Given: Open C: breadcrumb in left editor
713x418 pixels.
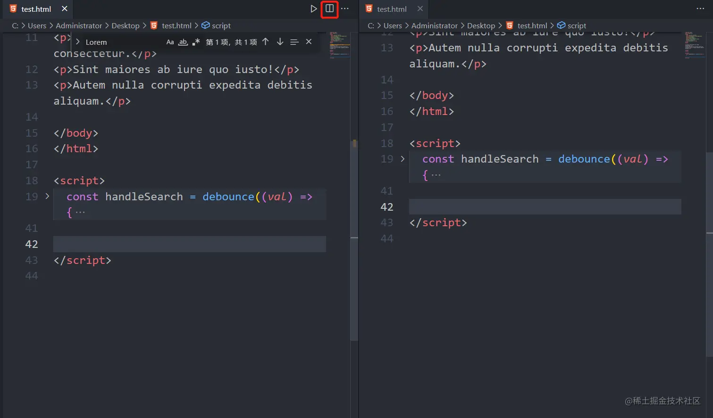Looking at the screenshot, I should [x=15, y=25].
